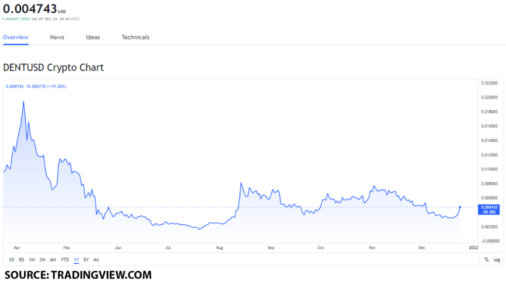Click the 0.010000 price axis label

[489, 169]
